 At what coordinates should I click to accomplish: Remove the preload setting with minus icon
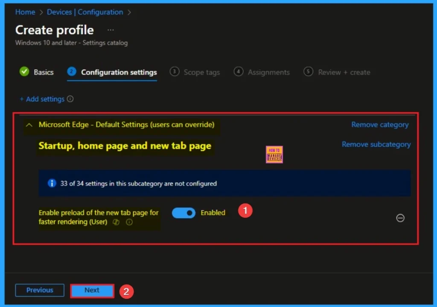[x=400, y=218]
